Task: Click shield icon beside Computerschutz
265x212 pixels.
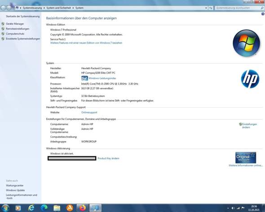Action: 3,34
